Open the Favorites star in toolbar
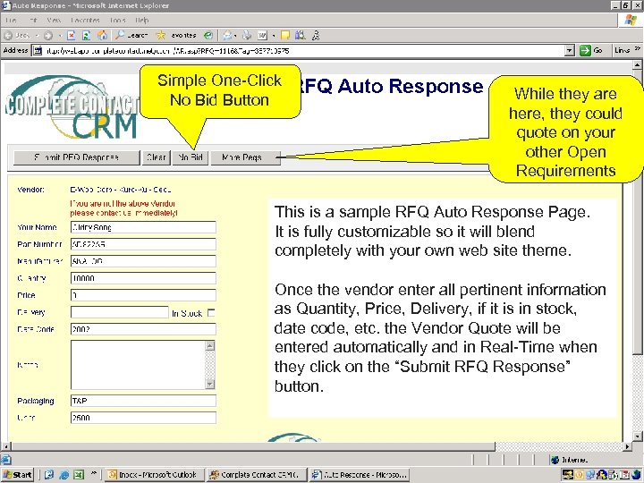This screenshot has height=483, width=644. [176, 36]
